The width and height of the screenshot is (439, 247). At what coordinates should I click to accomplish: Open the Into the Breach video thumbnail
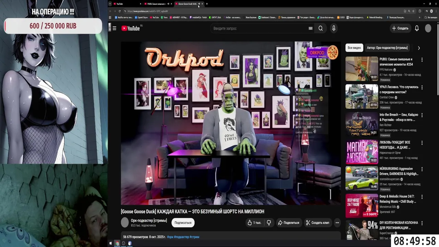point(361,124)
